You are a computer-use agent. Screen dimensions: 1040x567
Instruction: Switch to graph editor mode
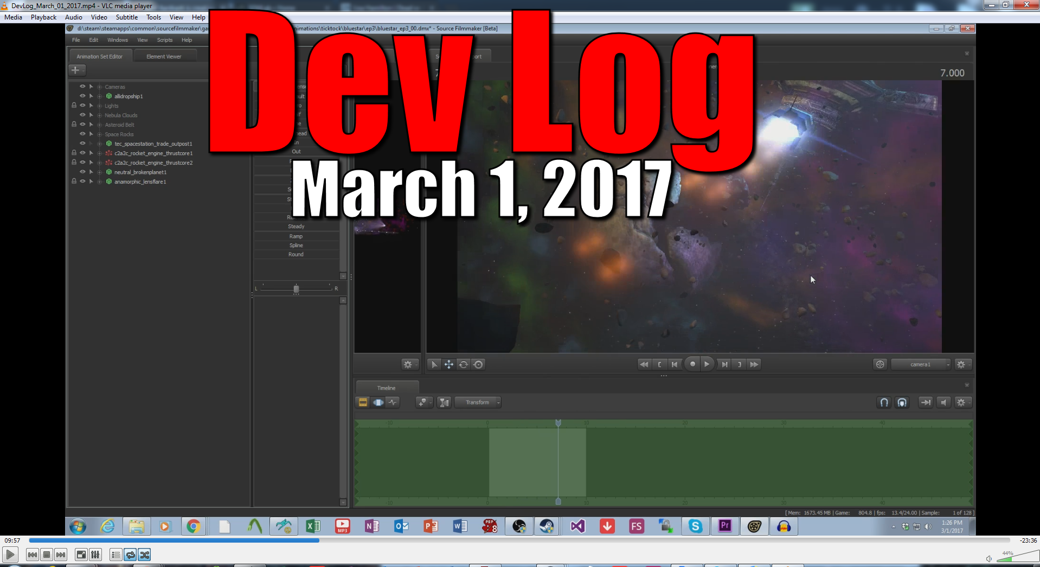393,402
